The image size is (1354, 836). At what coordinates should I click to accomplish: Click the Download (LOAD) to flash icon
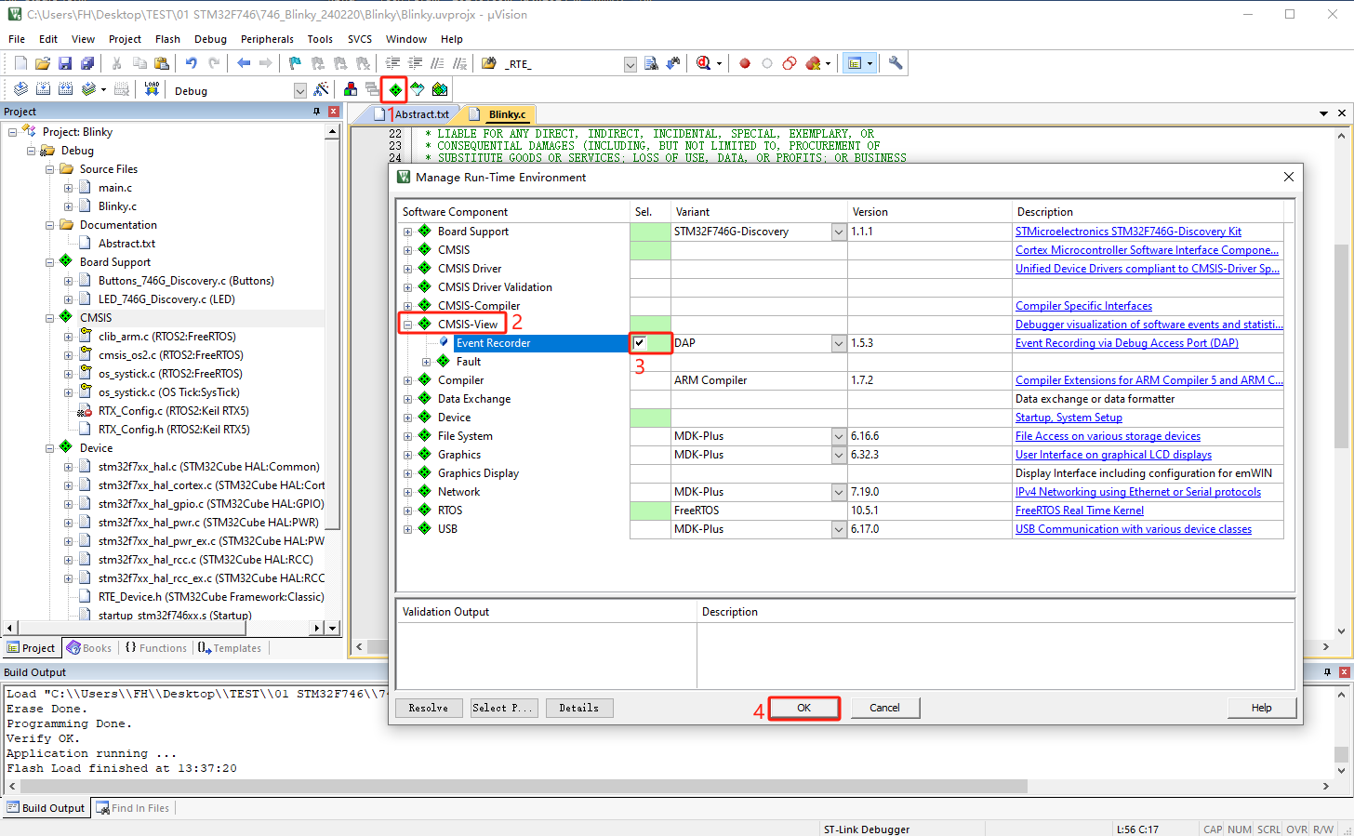[x=152, y=89]
